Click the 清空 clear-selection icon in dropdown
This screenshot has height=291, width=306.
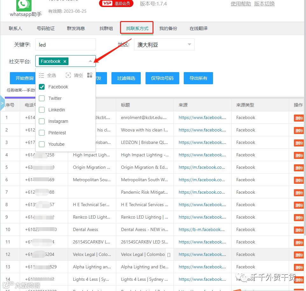[x=68, y=75]
